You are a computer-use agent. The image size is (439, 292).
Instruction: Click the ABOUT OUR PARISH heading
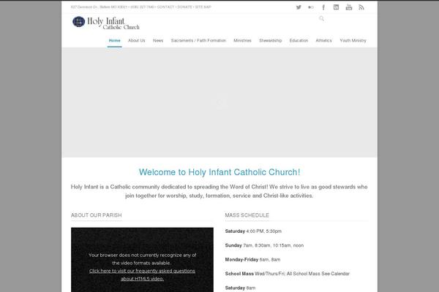(97, 215)
